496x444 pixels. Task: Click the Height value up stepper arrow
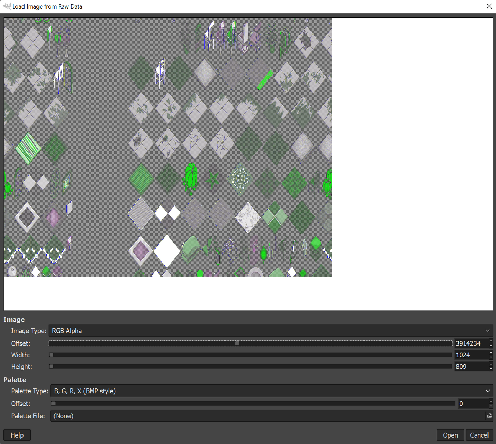(x=491, y=364)
